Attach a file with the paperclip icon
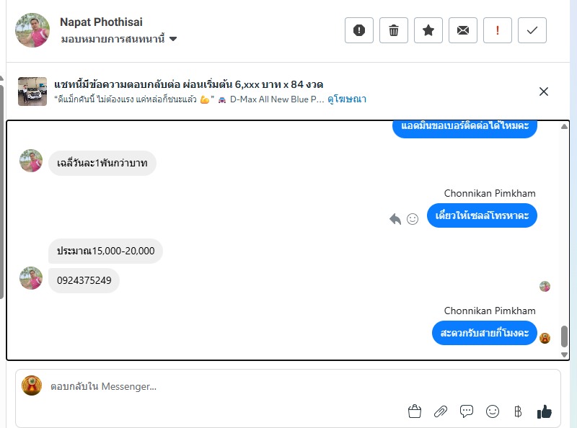Image resolution: width=577 pixels, height=428 pixels. coord(440,411)
